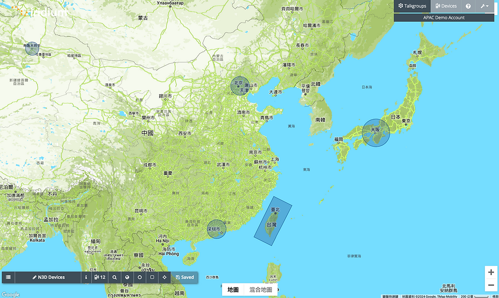The height and width of the screenshot is (298, 499).
Task: Click the 哈爾濱市 city label
Action: (312, 25)
